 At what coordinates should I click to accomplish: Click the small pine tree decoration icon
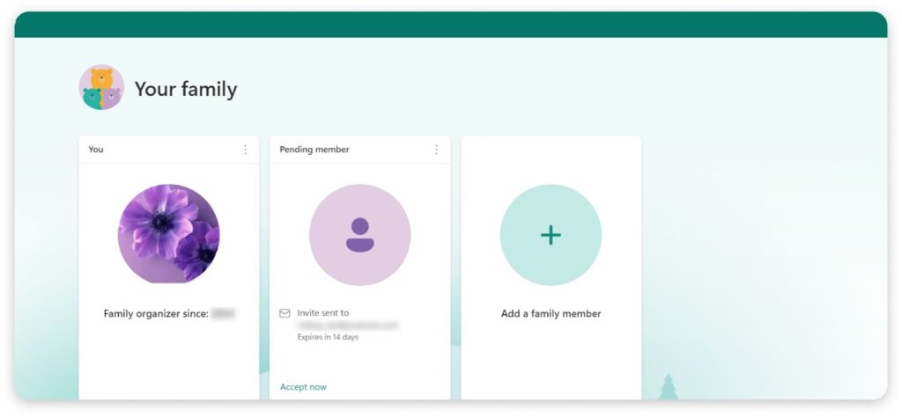pyautogui.click(x=669, y=386)
